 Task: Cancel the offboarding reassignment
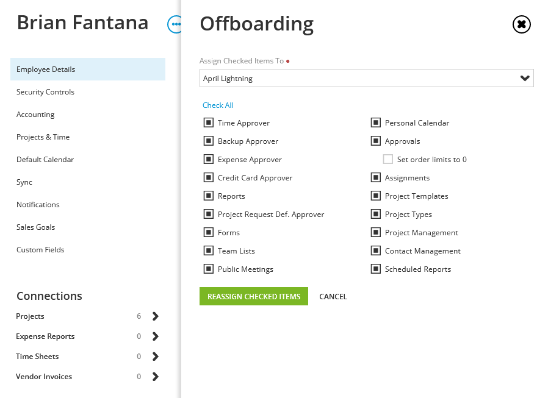[x=333, y=297]
